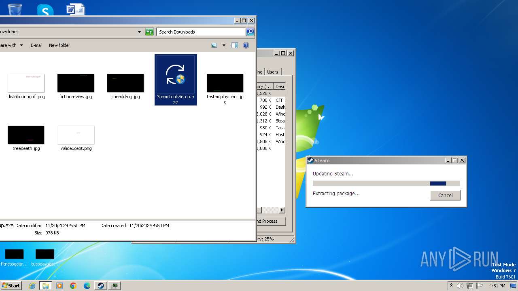518x291 pixels.
Task: Launch Internet Explorer from taskbar
Action: click(32, 286)
